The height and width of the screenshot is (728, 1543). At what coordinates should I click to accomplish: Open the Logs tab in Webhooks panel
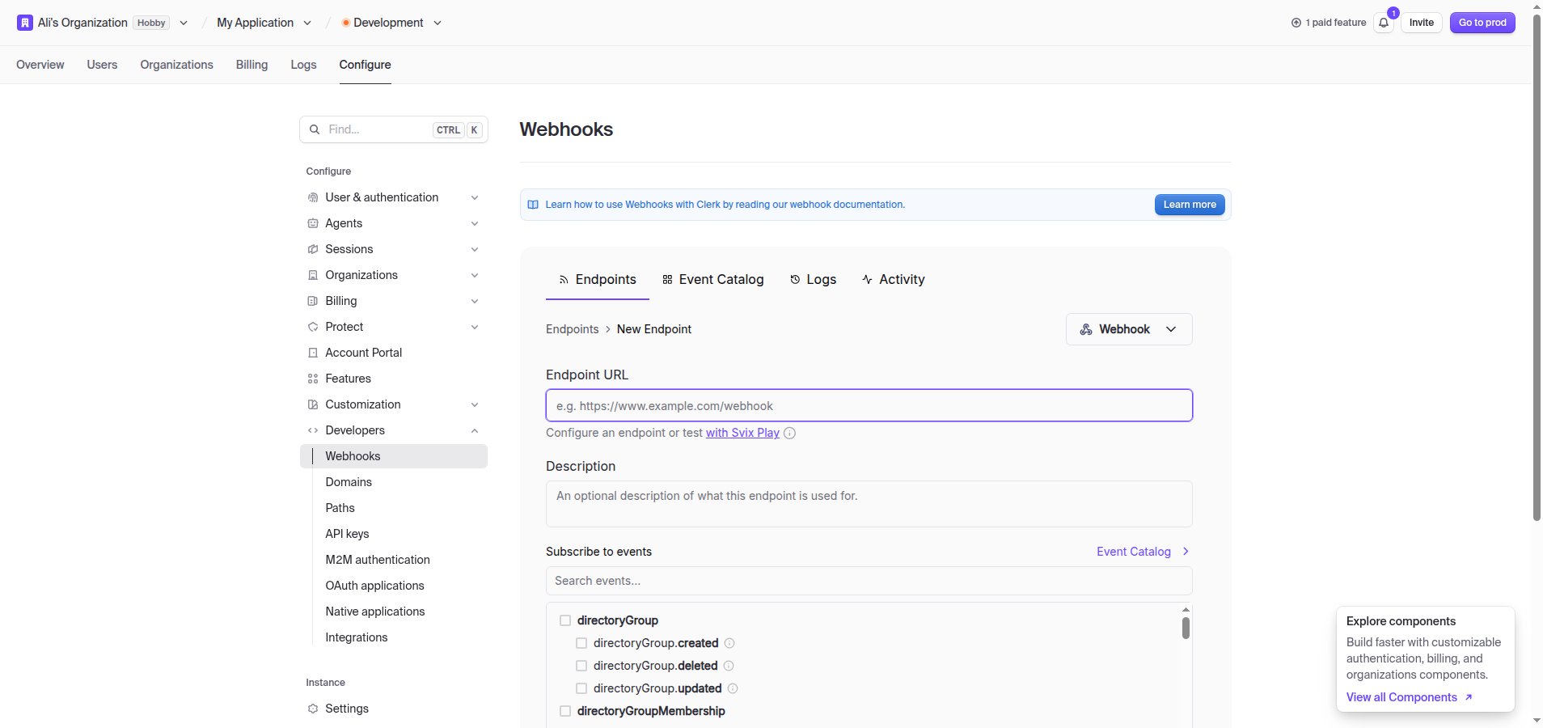[x=813, y=279]
